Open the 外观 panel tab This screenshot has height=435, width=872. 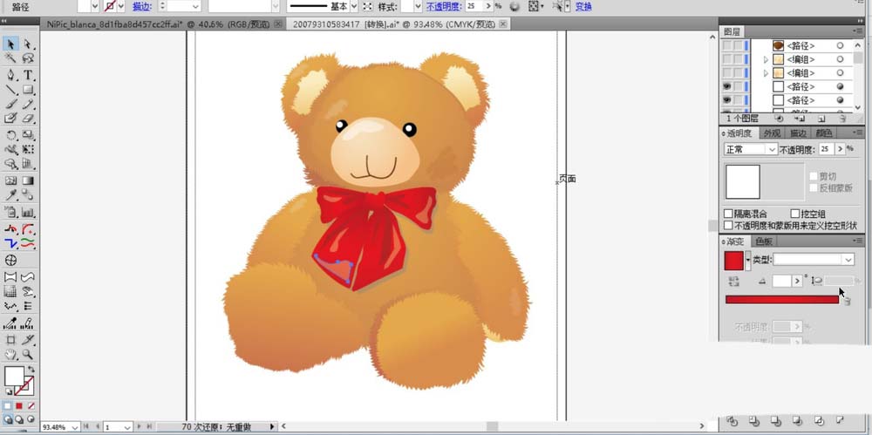[771, 133]
